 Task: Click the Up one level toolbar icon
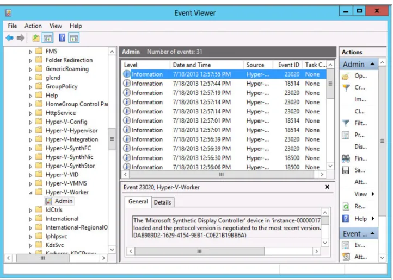pyautogui.click(x=36, y=38)
